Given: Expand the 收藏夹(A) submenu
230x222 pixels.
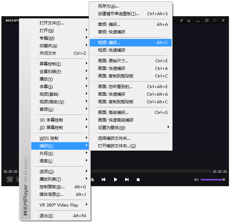Looking at the screenshot, I should coord(60,46).
